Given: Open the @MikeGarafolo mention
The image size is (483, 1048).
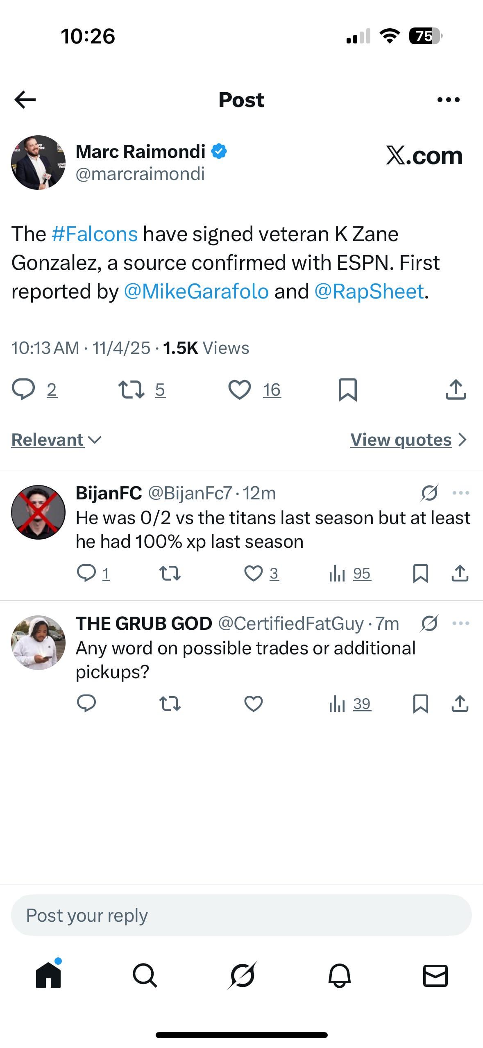Looking at the screenshot, I should [196, 292].
